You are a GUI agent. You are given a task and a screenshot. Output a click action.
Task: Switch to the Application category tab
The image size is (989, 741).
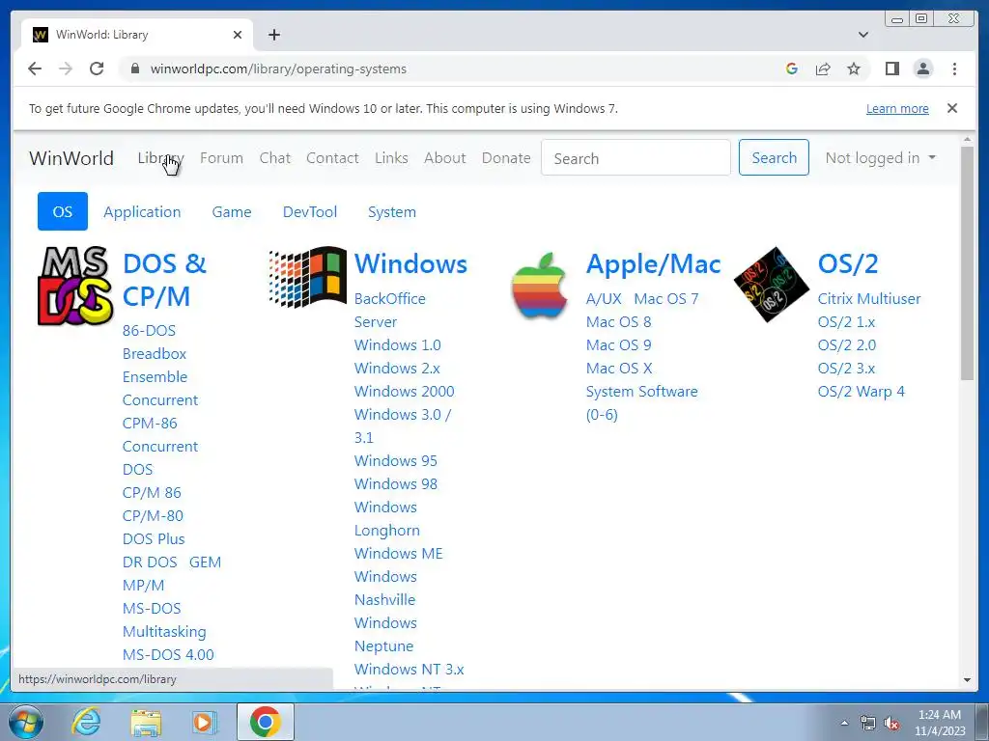coord(142,211)
